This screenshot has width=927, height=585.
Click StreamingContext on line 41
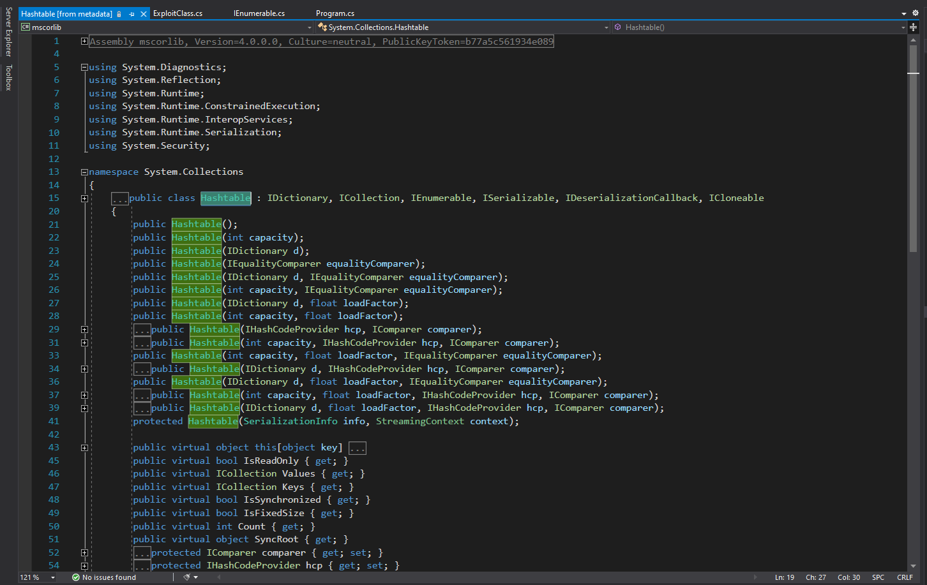(420, 421)
